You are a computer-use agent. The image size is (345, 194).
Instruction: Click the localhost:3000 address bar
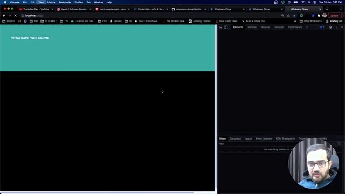click(x=150, y=16)
